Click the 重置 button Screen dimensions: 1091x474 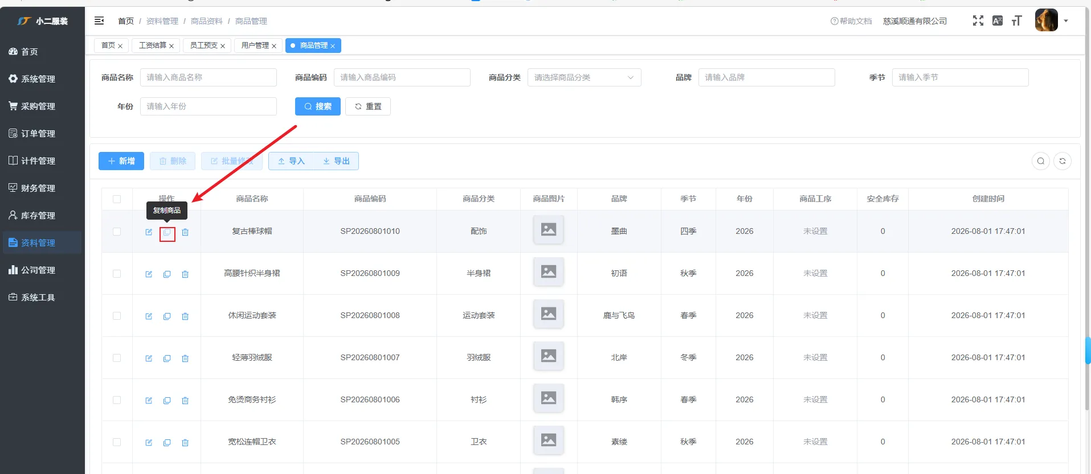(x=368, y=106)
